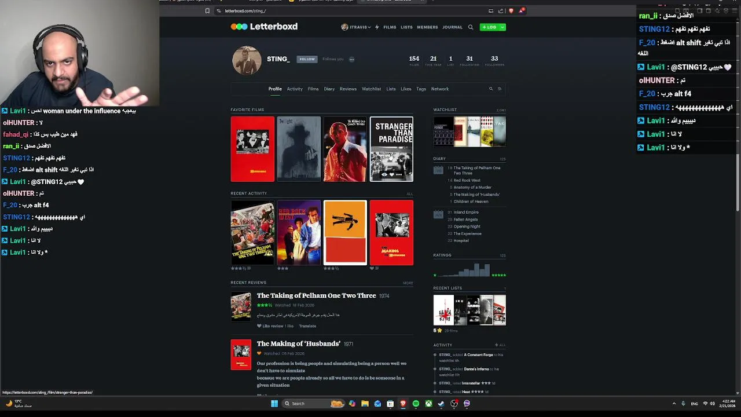Open the Red Rock West poster in Recent Activity
Viewport: 741px width, 417px height.
(299, 232)
